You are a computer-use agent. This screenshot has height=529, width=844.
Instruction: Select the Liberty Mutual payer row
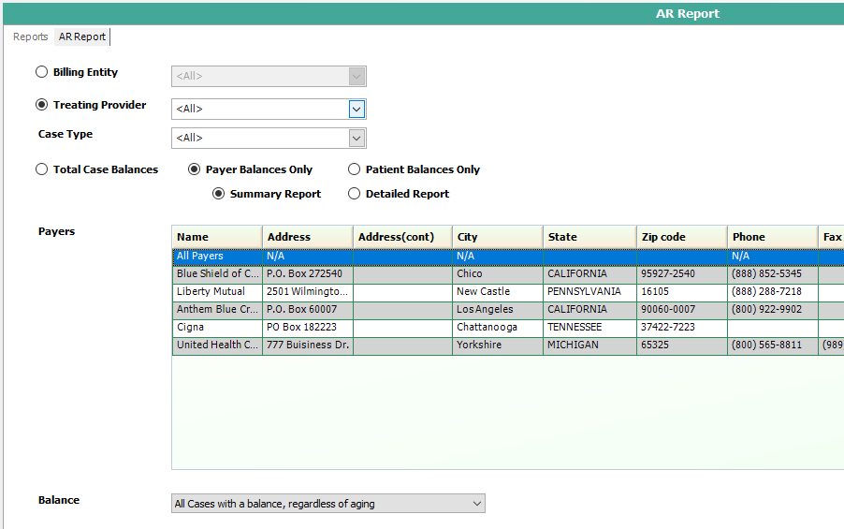(508, 292)
